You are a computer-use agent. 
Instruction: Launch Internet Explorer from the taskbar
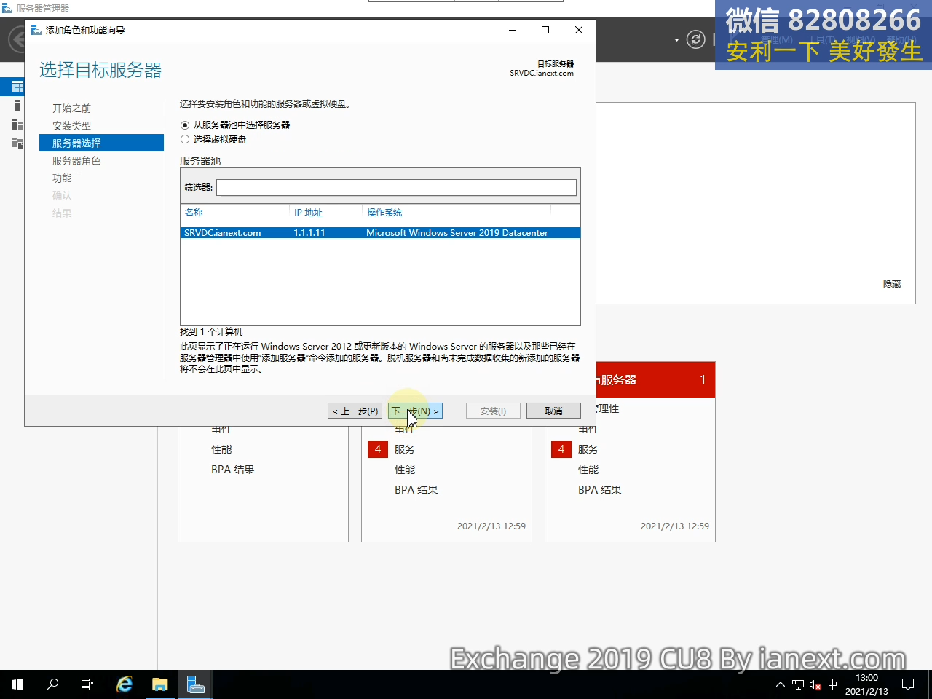coord(125,684)
